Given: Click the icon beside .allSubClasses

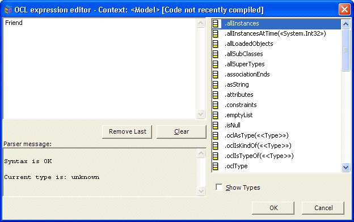Looking at the screenshot, I should [x=216, y=54].
